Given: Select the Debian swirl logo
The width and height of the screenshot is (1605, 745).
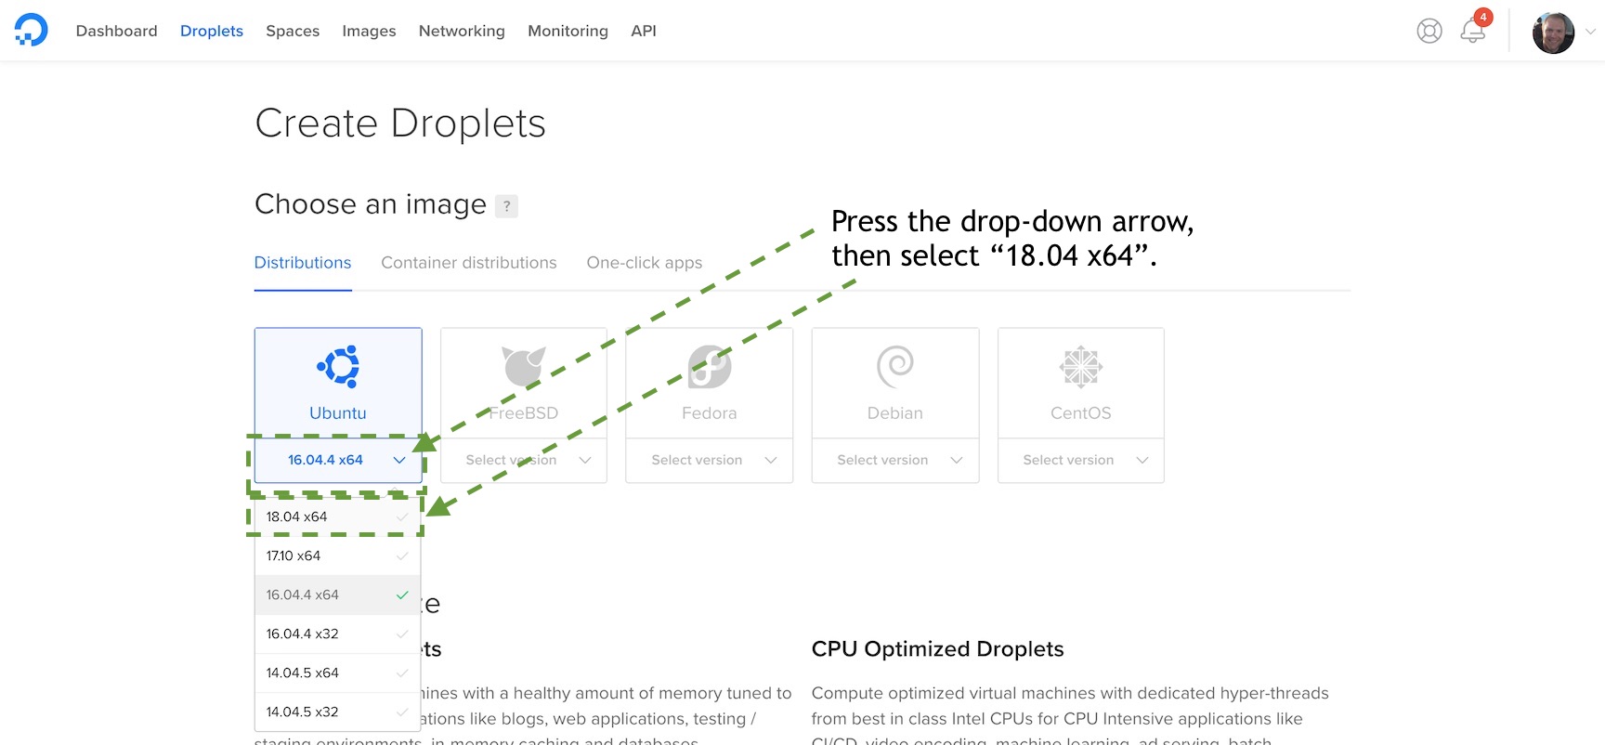Looking at the screenshot, I should tap(895, 367).
